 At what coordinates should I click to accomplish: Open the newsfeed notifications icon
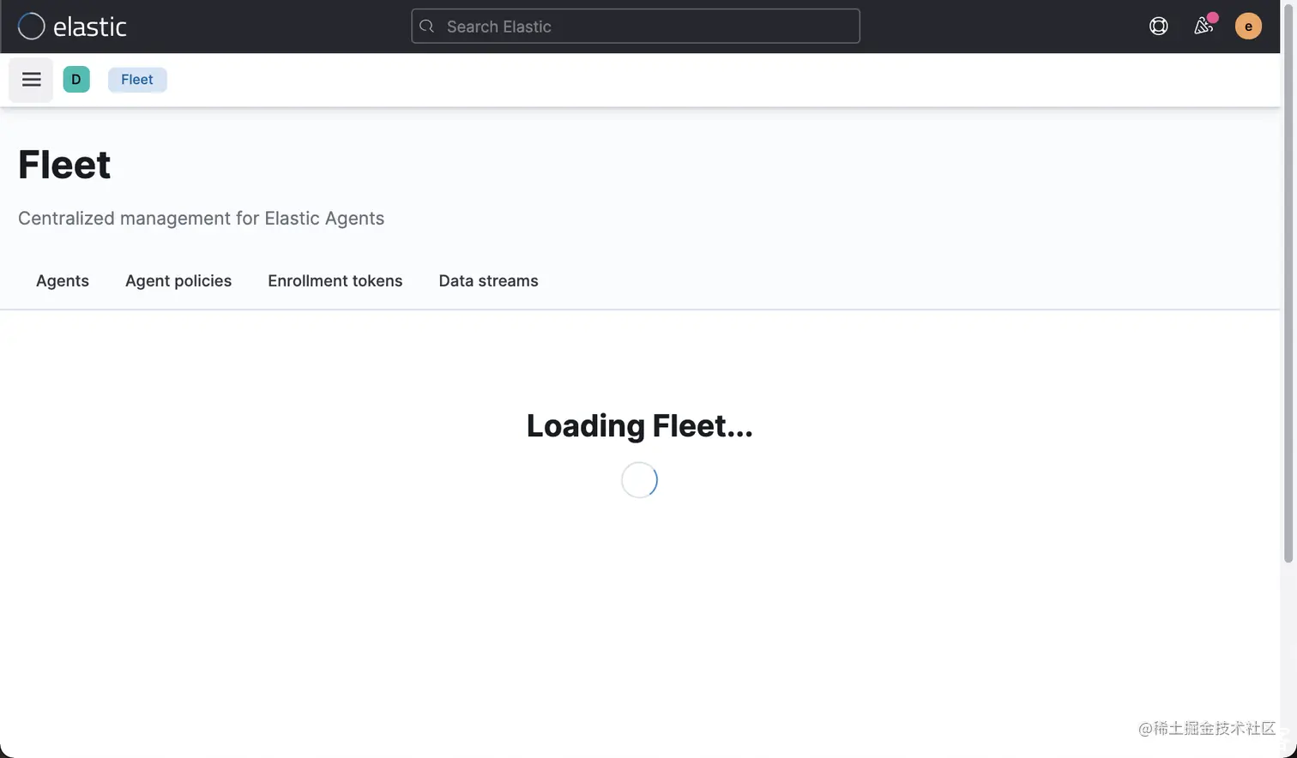[x=1203, y=26]
